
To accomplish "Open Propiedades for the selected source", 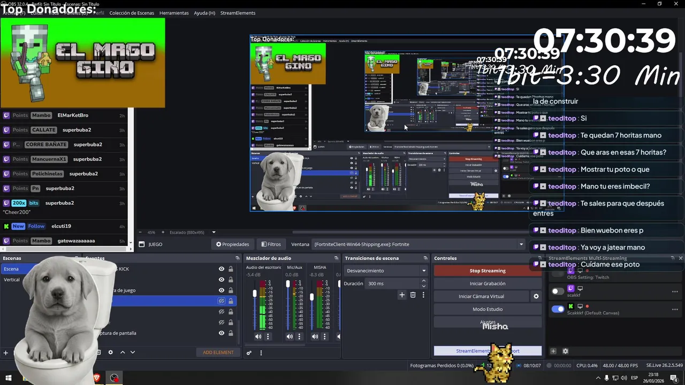I will [232, 244].
